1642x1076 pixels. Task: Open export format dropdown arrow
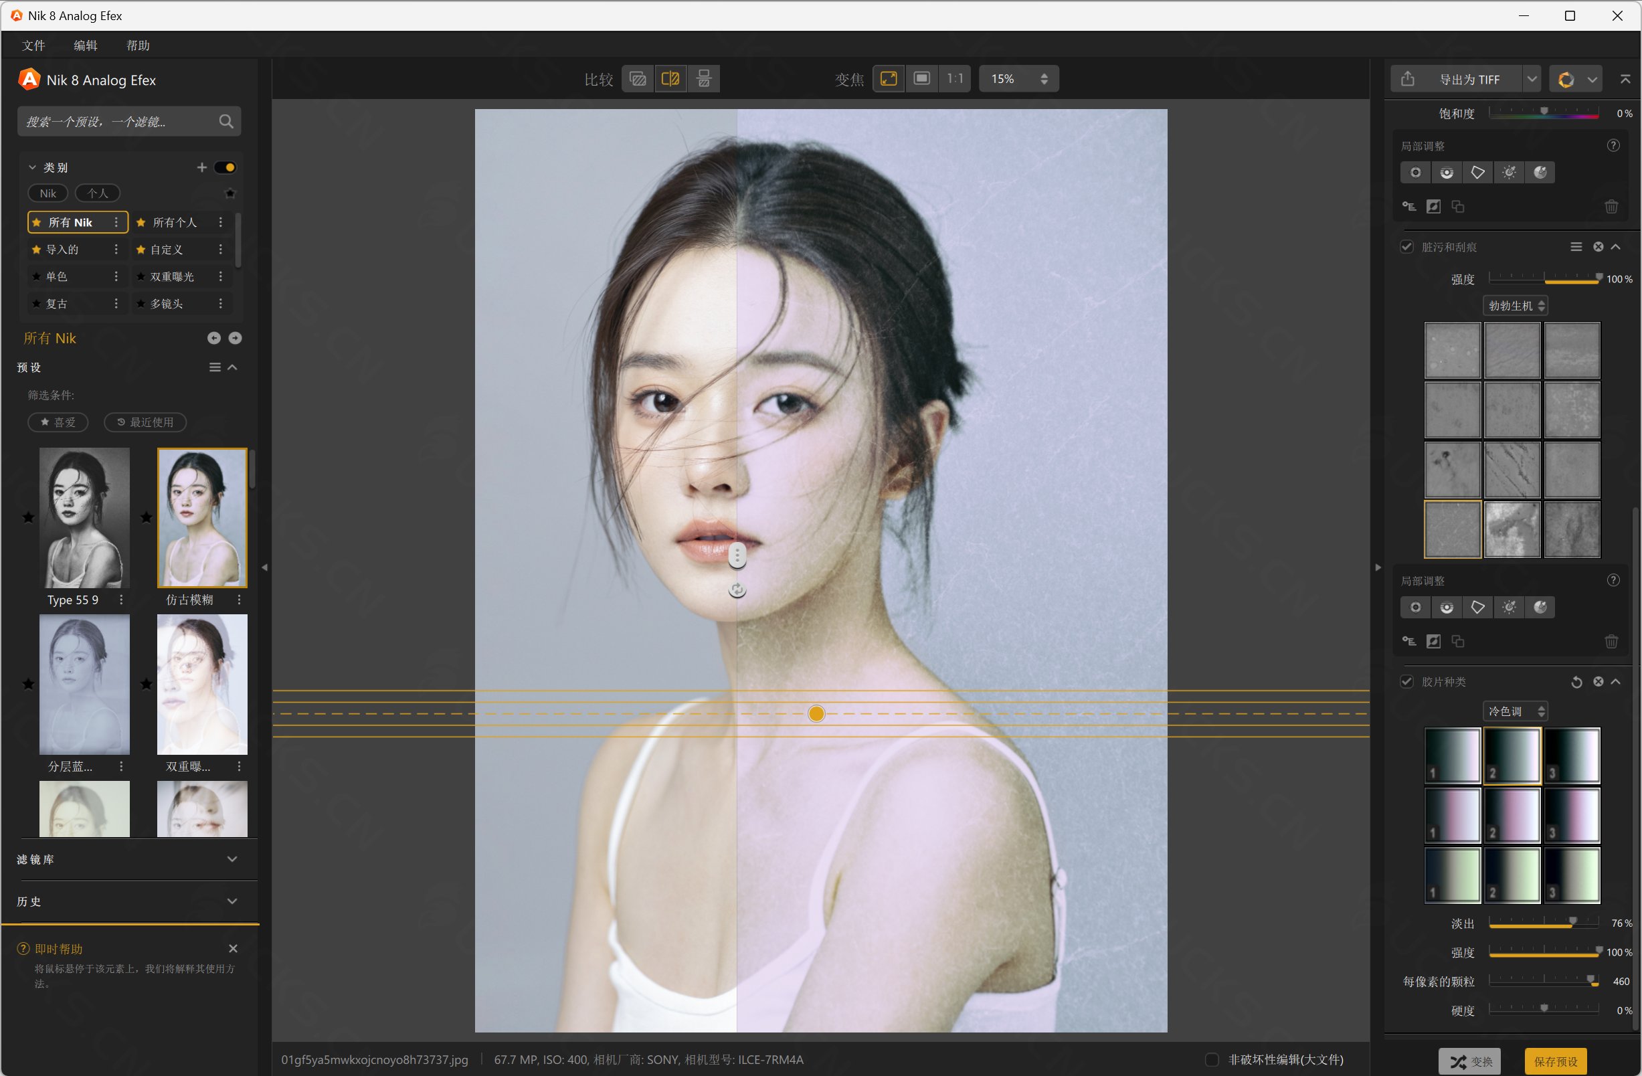click(1532, 80)
